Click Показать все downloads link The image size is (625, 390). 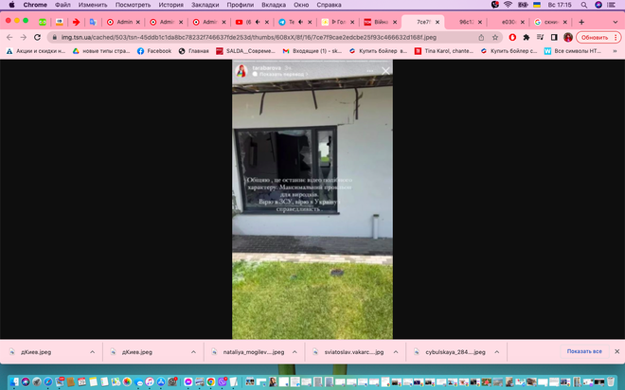click(x=584, y=351)
